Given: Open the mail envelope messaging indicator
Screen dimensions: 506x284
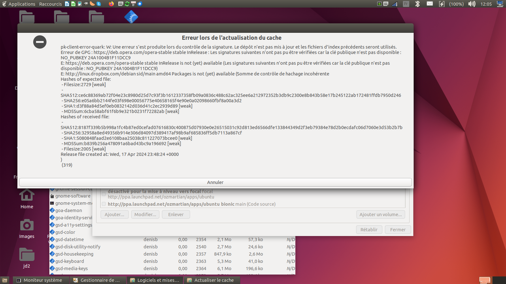Looking at the screenshot, I should pyautogui.click(x=430, y=4).
